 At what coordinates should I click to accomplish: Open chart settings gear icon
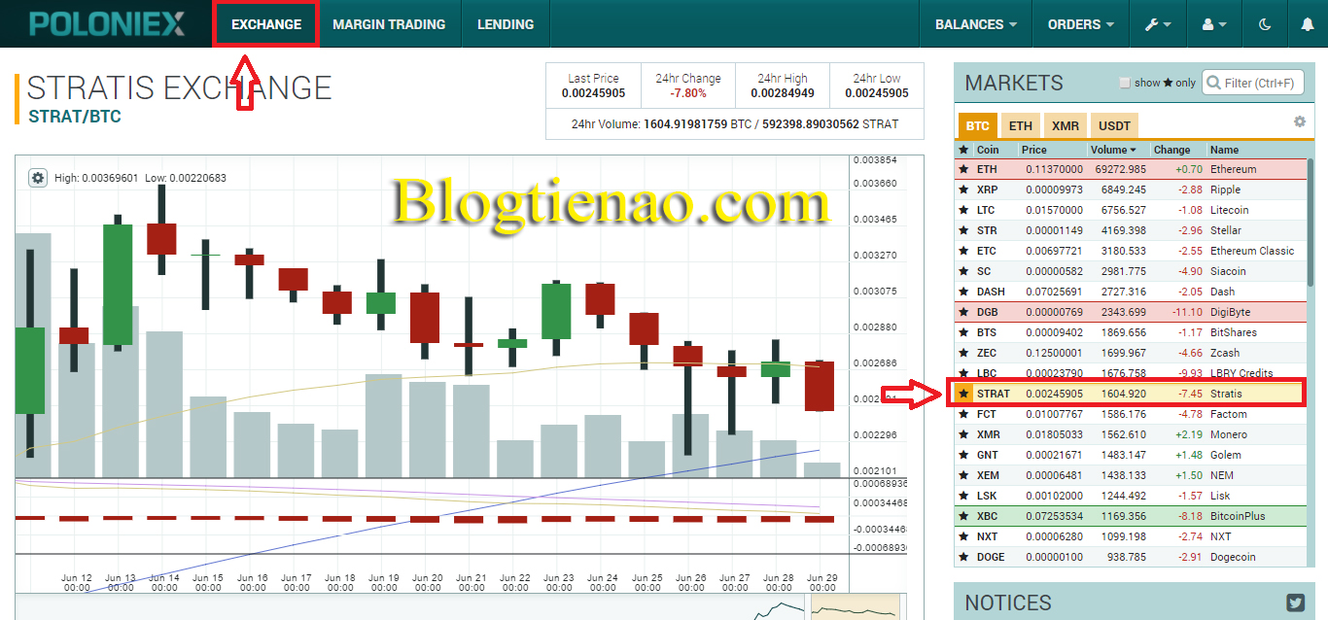coord(38,178)
